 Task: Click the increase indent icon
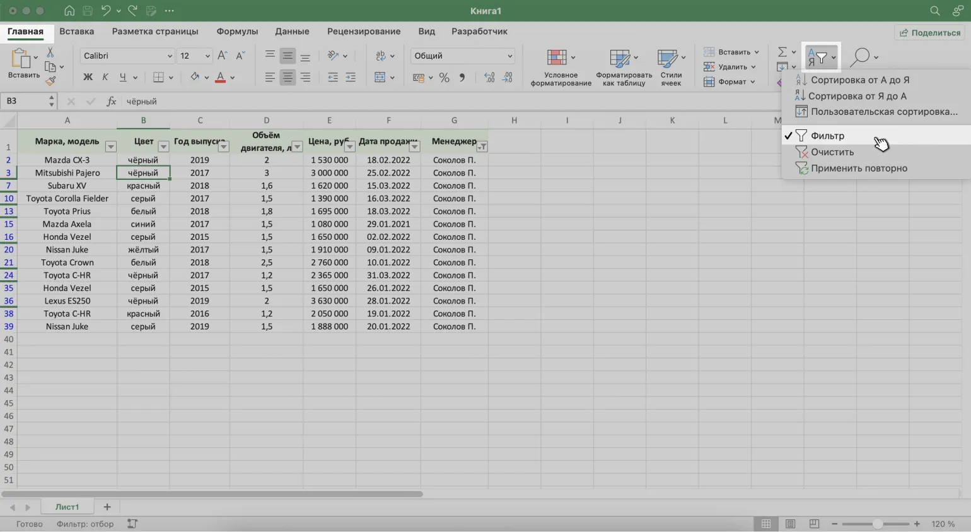point(350,77)
